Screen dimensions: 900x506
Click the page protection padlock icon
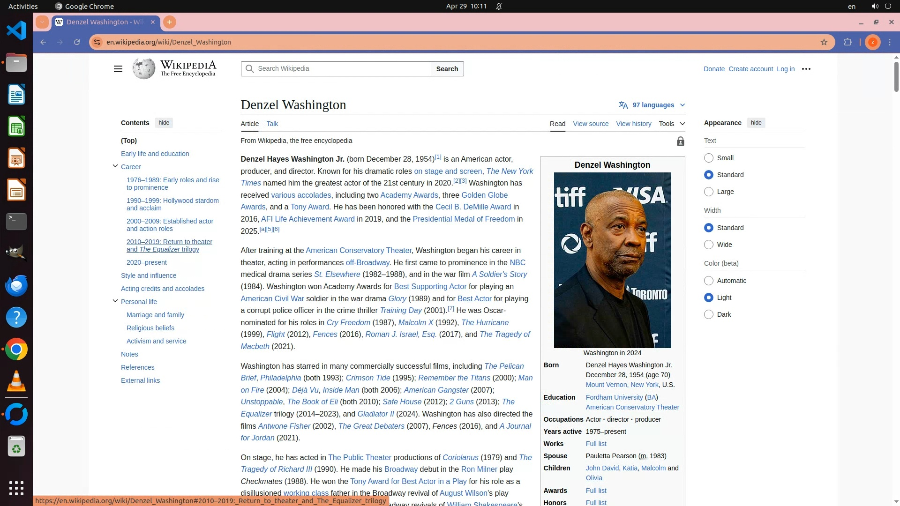click(x=680, y=141)
